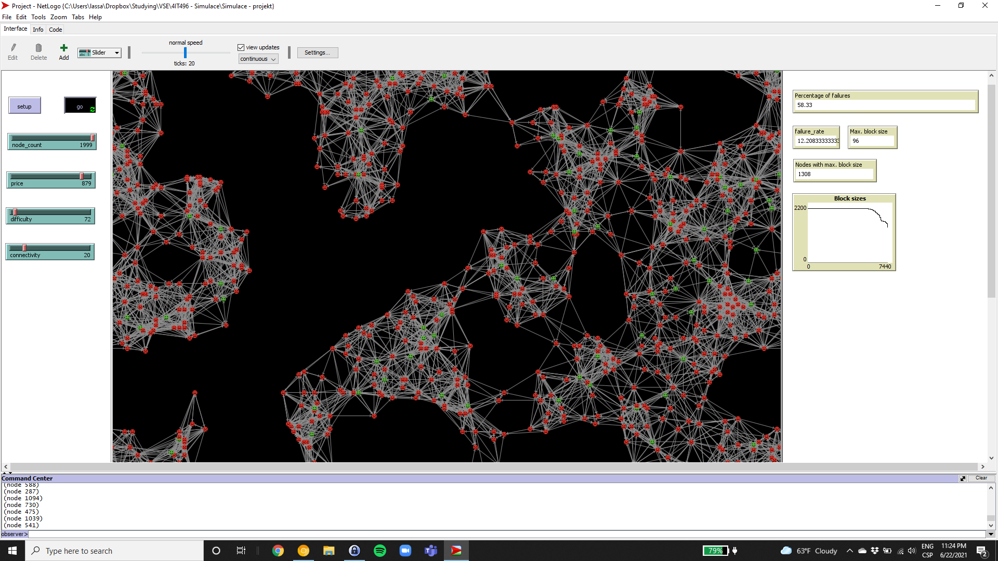
Task: Uncheck the view updates checkbox
Action: (241, 47)
